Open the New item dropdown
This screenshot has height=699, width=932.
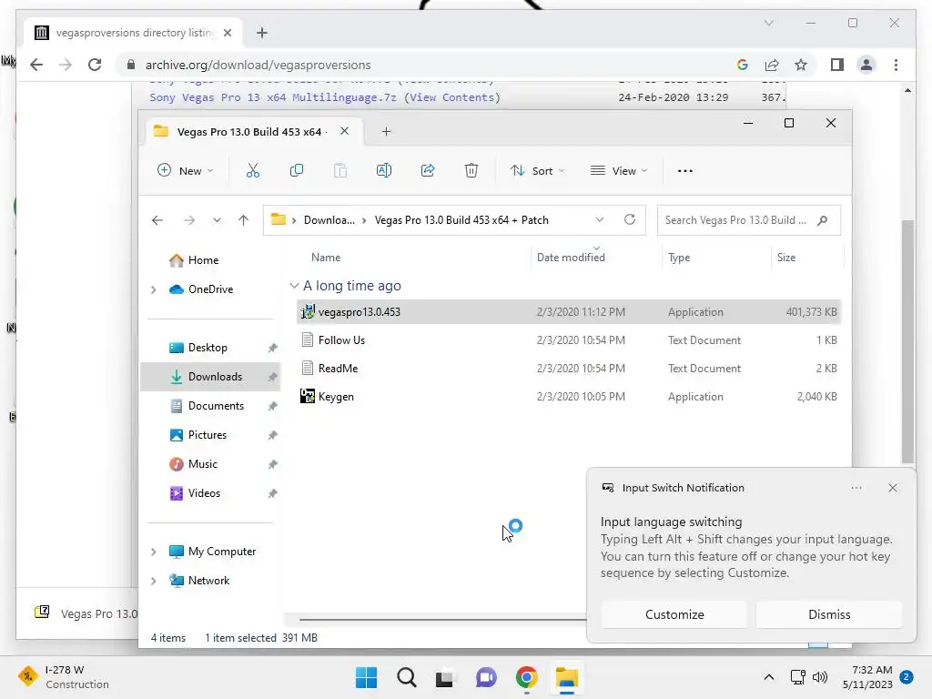[x=185, y=170]
